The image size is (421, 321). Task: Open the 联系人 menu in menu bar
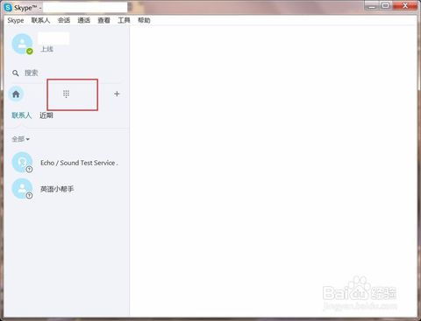(x=40, y=20)
